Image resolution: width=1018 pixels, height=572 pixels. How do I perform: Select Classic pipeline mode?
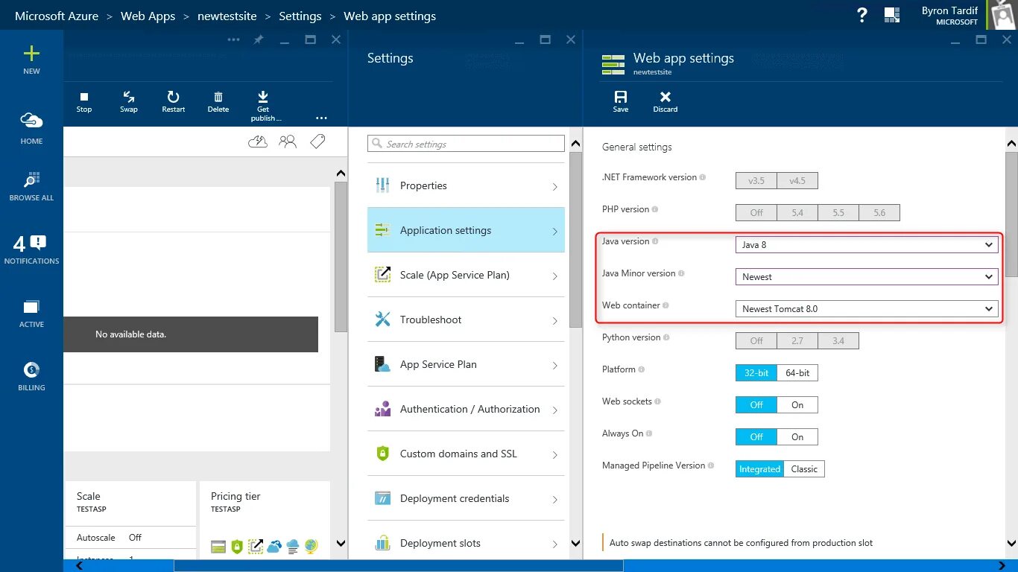[x=804, y=468]
